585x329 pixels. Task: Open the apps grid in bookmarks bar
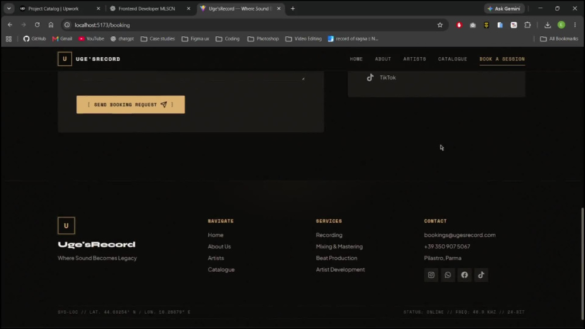(9, 39)
